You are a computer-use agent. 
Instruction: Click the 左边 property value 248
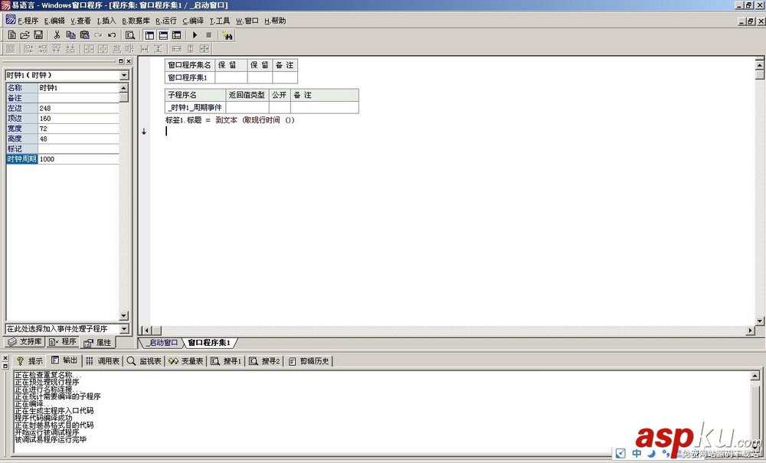tap(78, 109)
